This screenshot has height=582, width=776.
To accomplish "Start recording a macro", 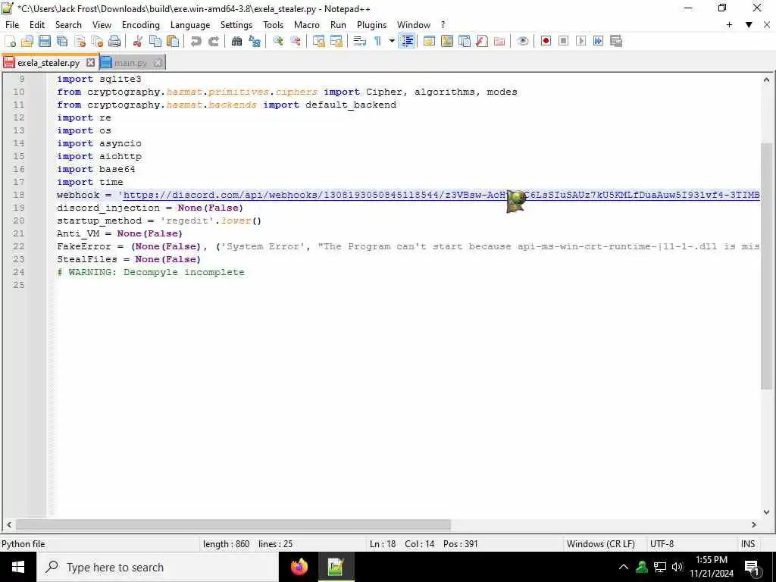I will [546, 41].
